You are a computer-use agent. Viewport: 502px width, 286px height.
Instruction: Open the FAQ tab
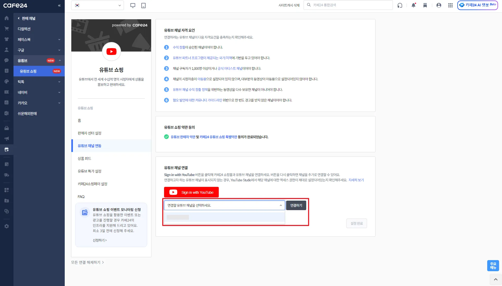click(111, 197)
